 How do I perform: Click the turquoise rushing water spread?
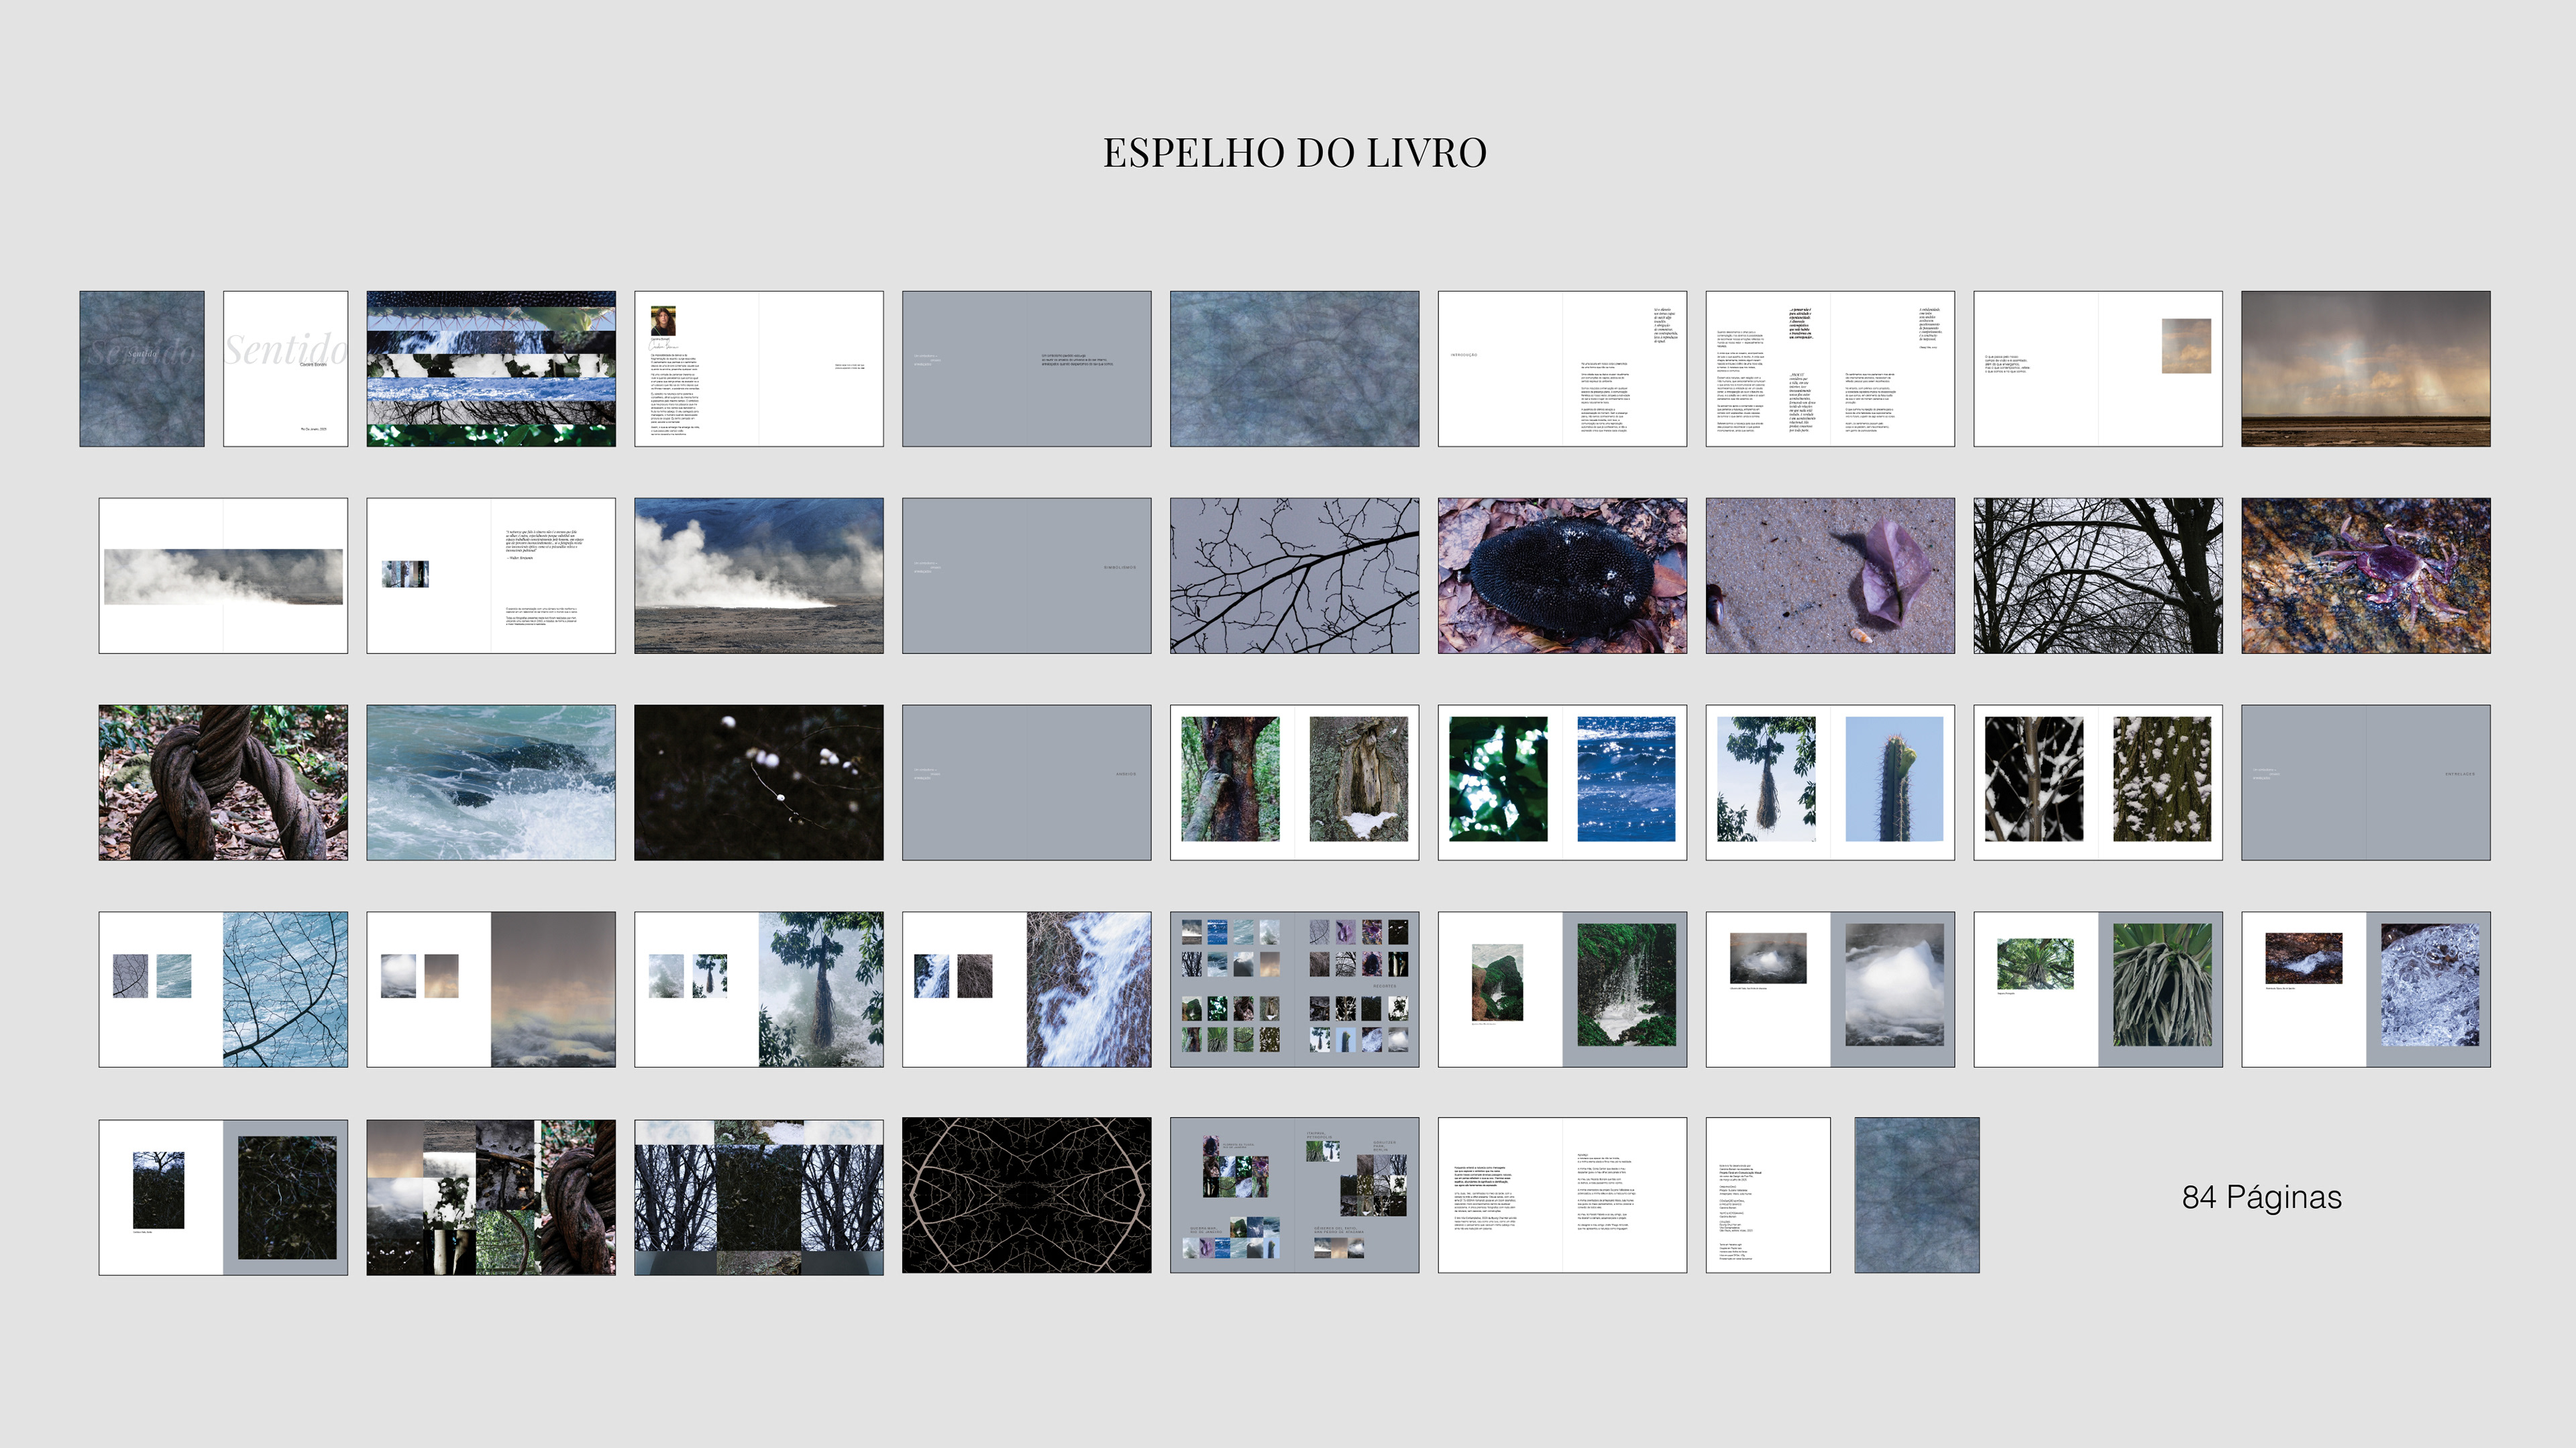tap(491, 782)
